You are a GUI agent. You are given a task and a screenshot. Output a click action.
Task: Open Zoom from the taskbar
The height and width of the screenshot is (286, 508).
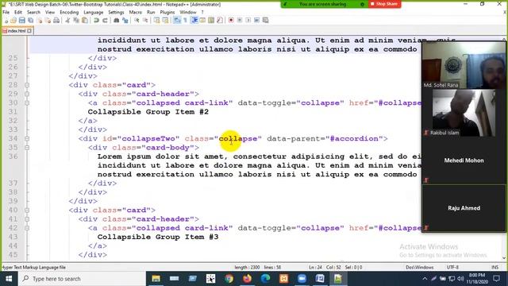pos(302,279)
